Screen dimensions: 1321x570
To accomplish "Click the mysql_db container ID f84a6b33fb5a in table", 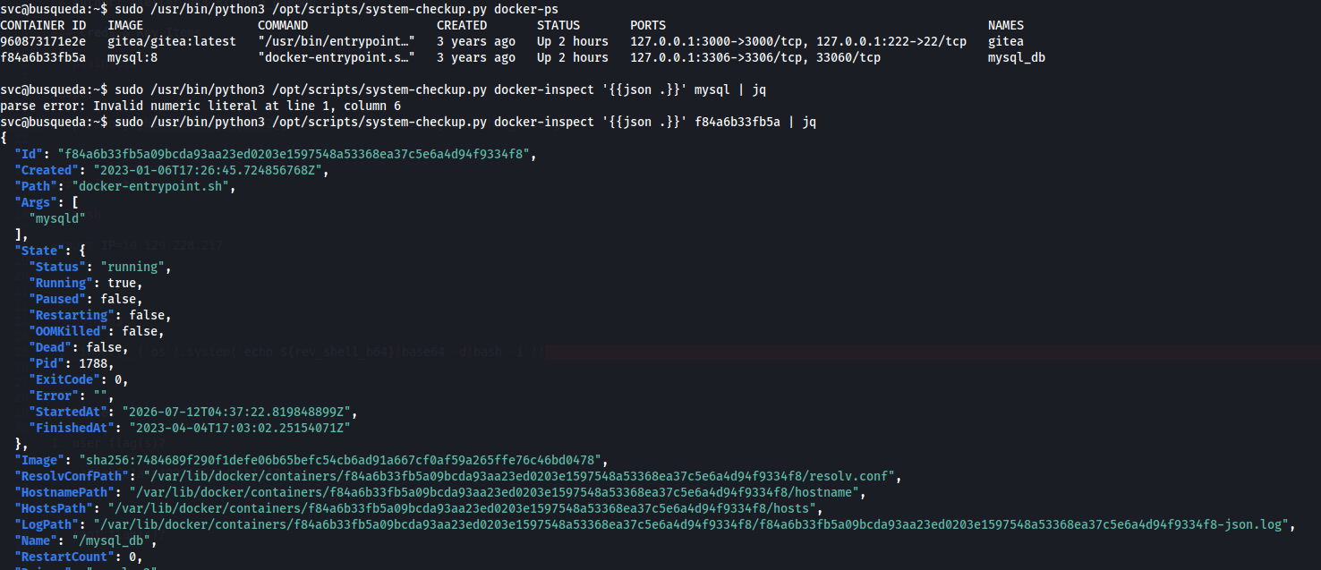I will point(43,57).
